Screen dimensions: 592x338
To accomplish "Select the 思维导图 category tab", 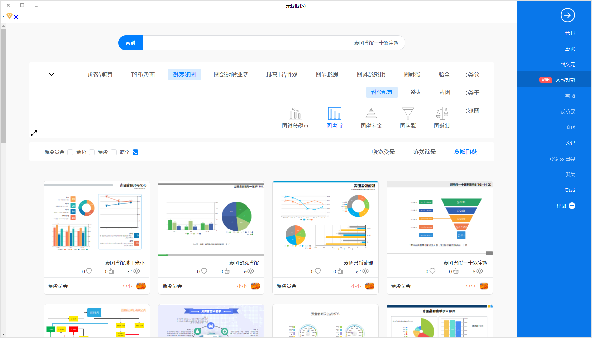I will click(x=327, y=74).
